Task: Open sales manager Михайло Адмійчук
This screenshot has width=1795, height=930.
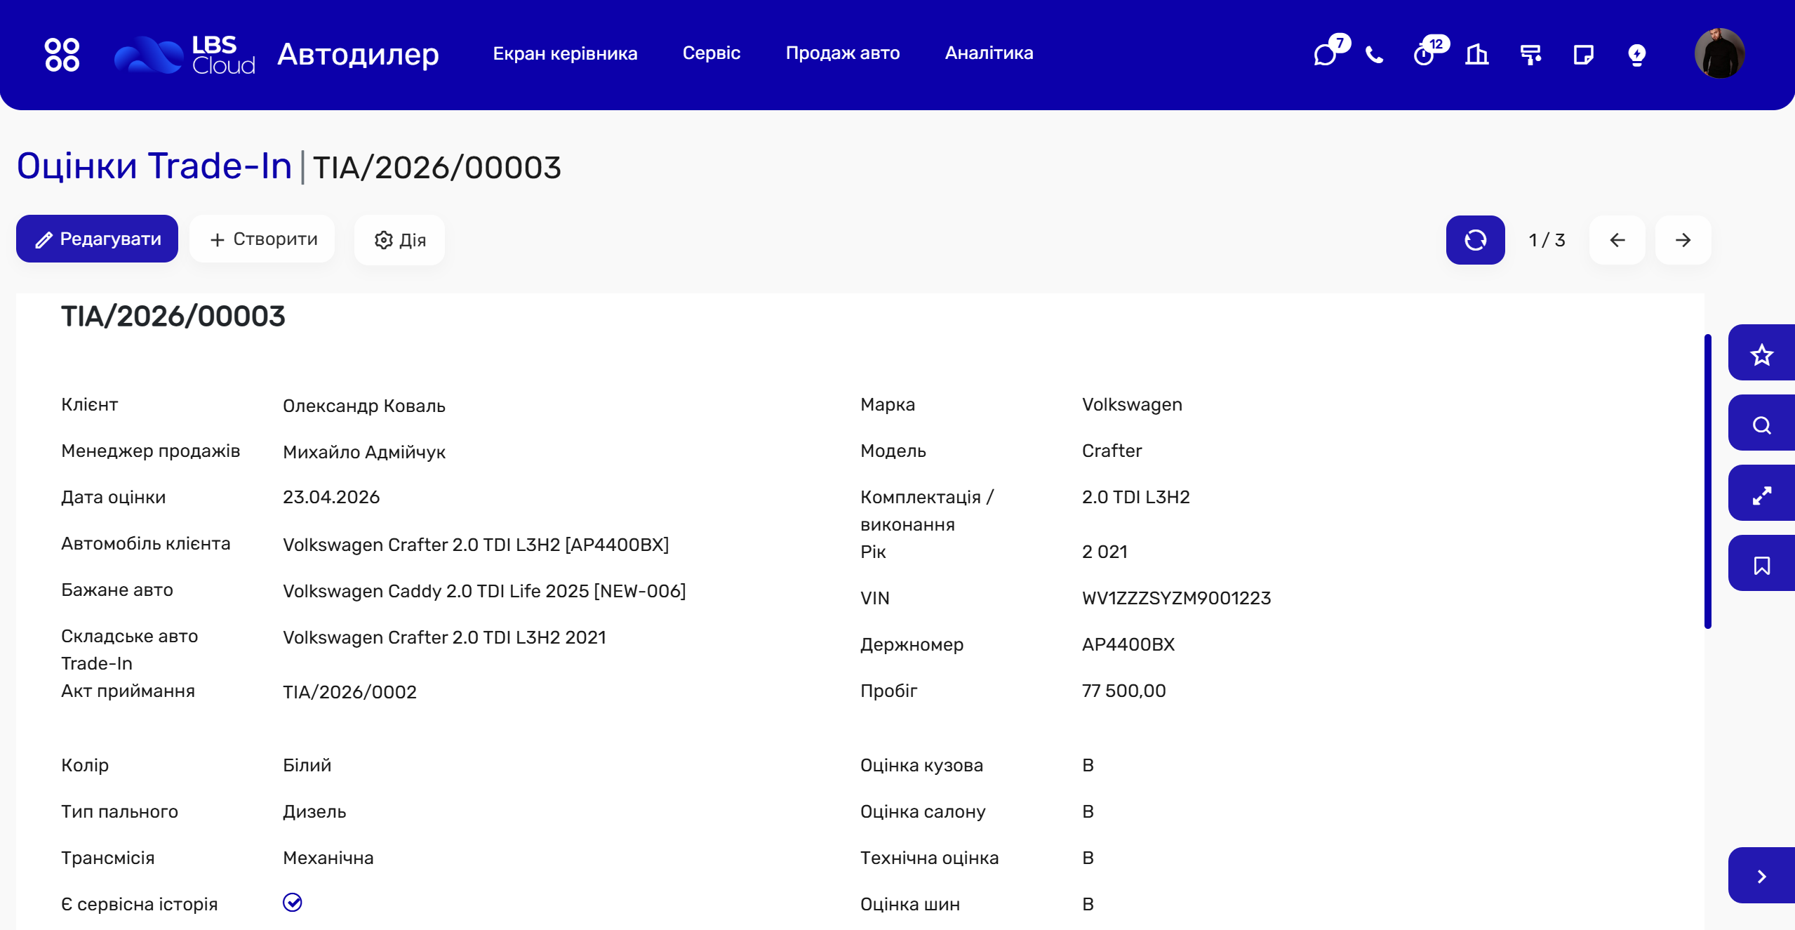Action: tap(364, 452)
